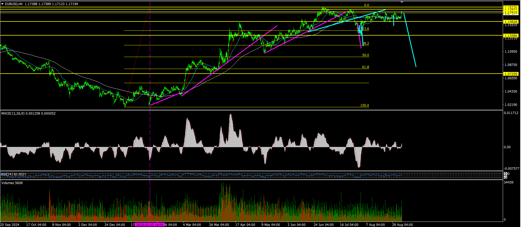Click the 29 Aug 04:00 time label
The image size is (521, 227).
click(x=402, y=225)
